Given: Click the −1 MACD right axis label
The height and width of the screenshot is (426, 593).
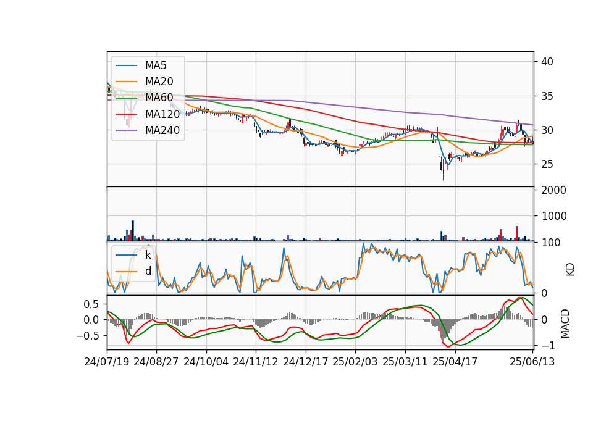Looking at the screenshot, I should point(548,346).
